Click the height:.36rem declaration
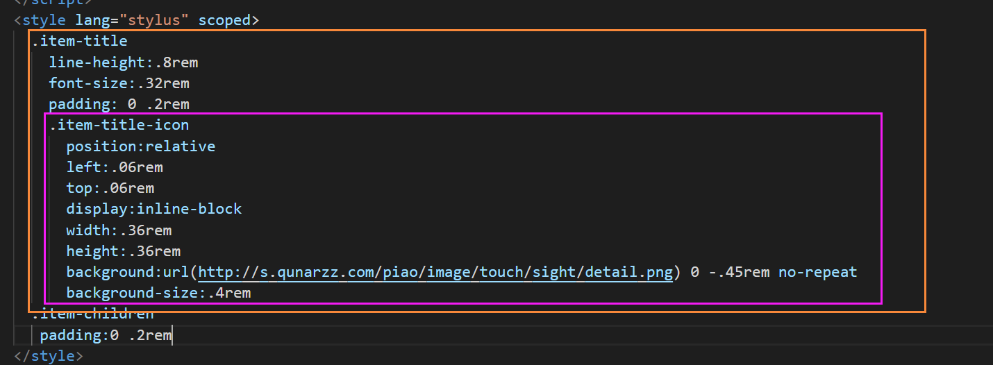Viewport: 993px width, 365px height. tap(123, 251)
